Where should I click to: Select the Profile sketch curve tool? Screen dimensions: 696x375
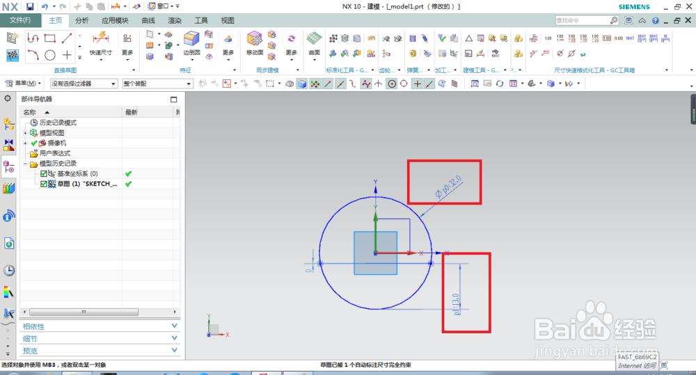click(x=33, y=38)
